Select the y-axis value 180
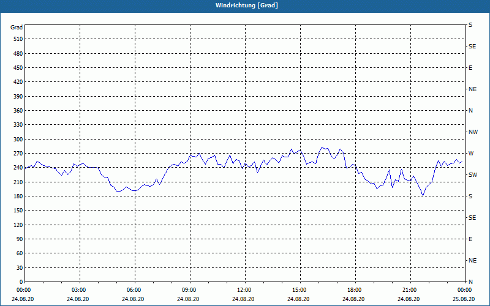This screenshot has width=490, height=306. click(18, 196)
